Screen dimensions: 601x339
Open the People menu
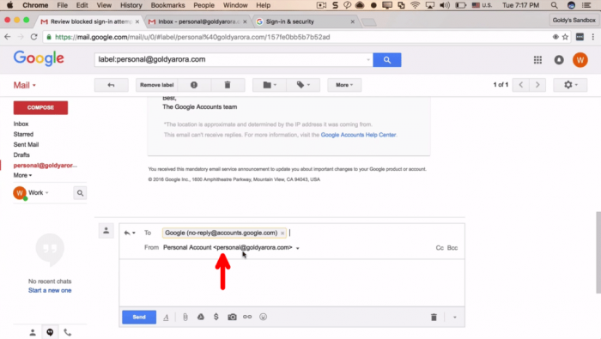click(x=204, y=5)
